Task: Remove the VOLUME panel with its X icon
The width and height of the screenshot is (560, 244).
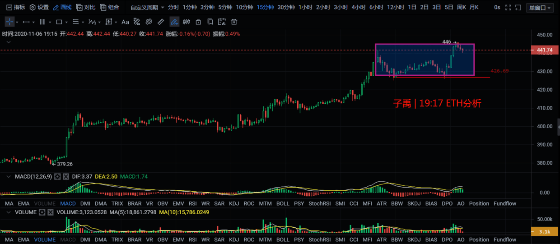Action: pos(51,212)
